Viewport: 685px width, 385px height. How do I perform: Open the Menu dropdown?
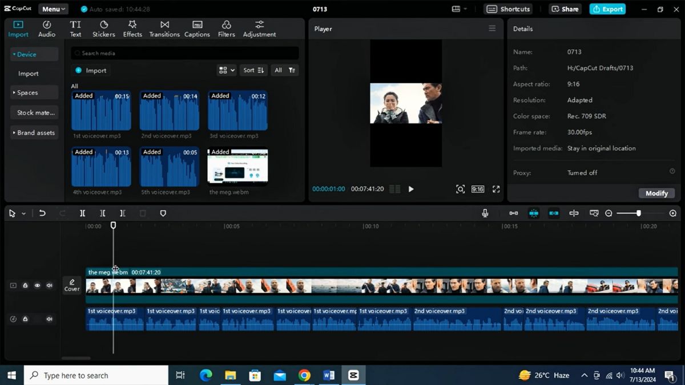tap(54, 9)
